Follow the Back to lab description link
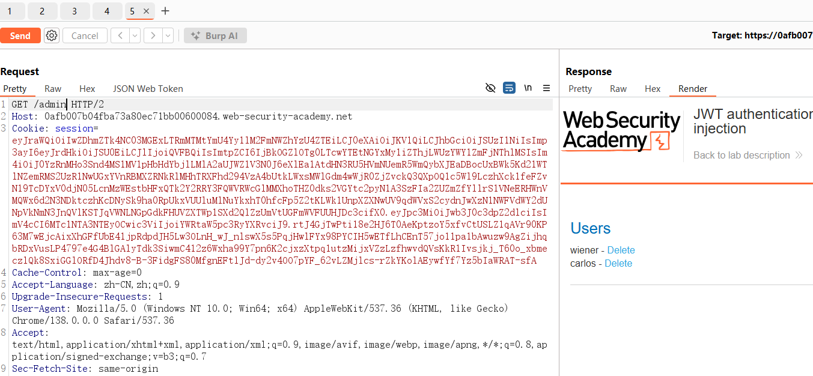 (748, 155)
